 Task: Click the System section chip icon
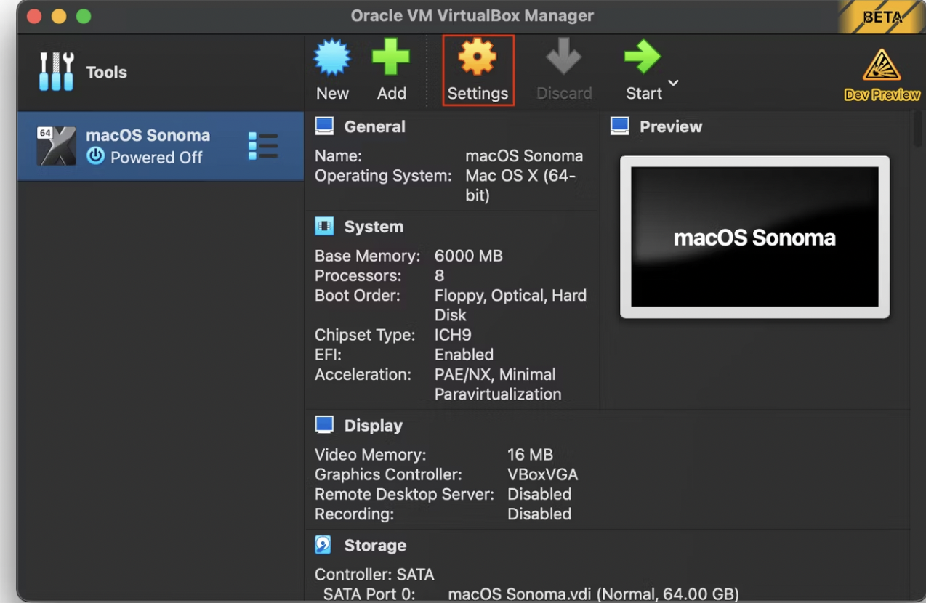[x=324, y=226]
